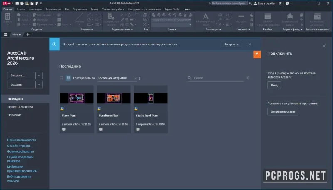Viewport: 333px width, 190px height.
Task: Select Обучение in sidebar
Action: [x=15, y=115]
